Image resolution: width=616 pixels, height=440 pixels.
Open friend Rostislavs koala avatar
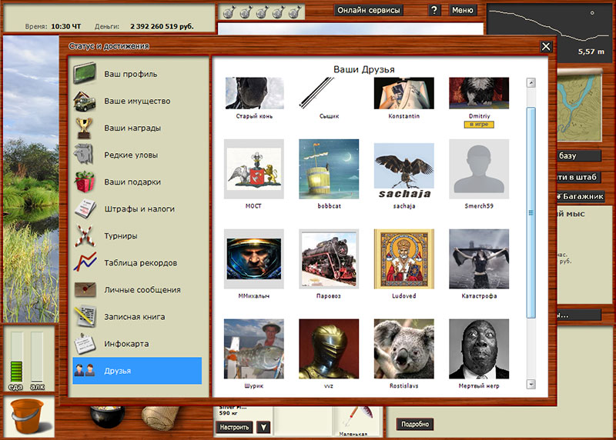click(x=403, y=348)
